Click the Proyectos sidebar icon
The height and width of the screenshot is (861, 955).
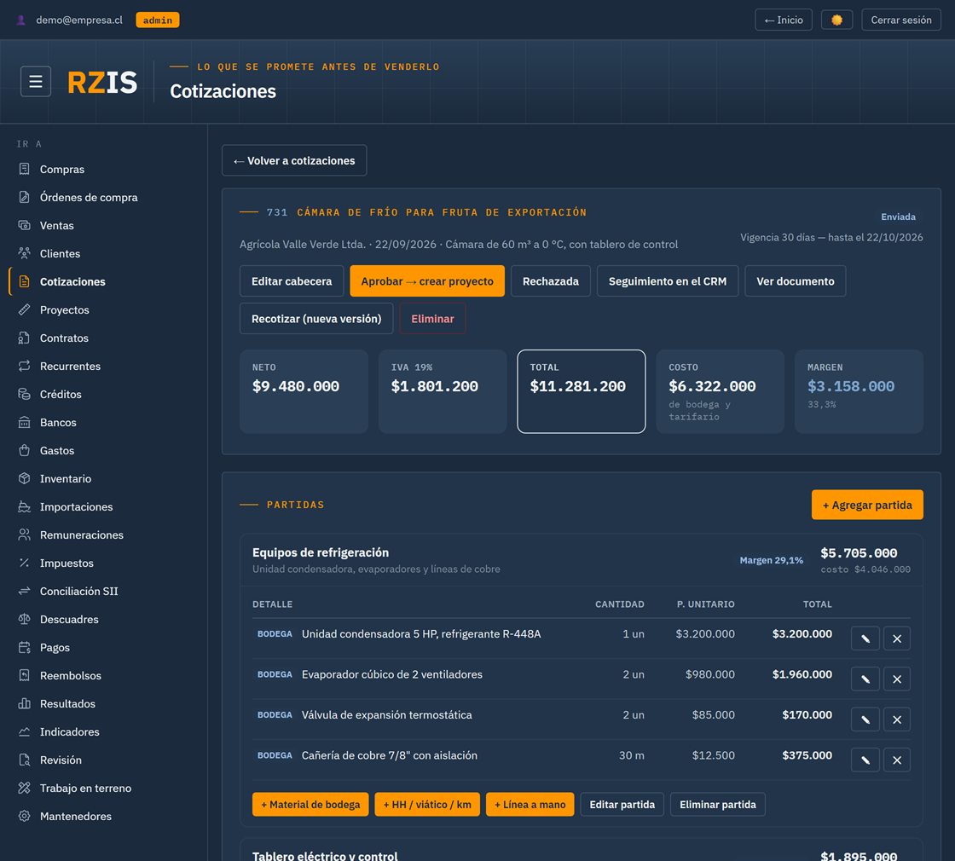point(25,309)
